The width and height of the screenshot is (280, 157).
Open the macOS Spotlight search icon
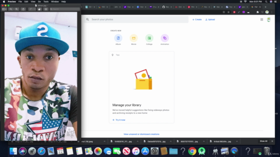pyautogui.click(x=266, y=2)
